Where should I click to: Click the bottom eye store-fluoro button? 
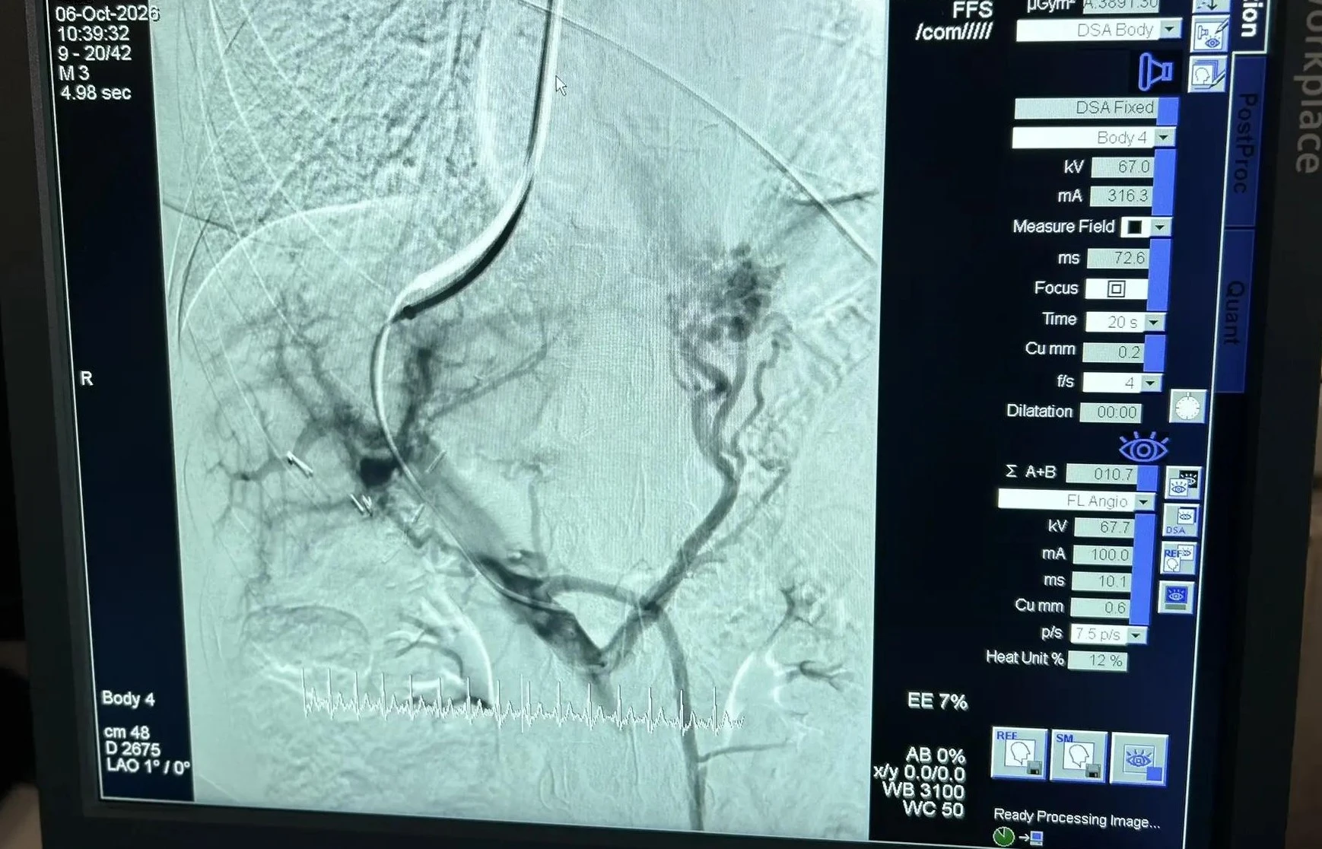1138,758
